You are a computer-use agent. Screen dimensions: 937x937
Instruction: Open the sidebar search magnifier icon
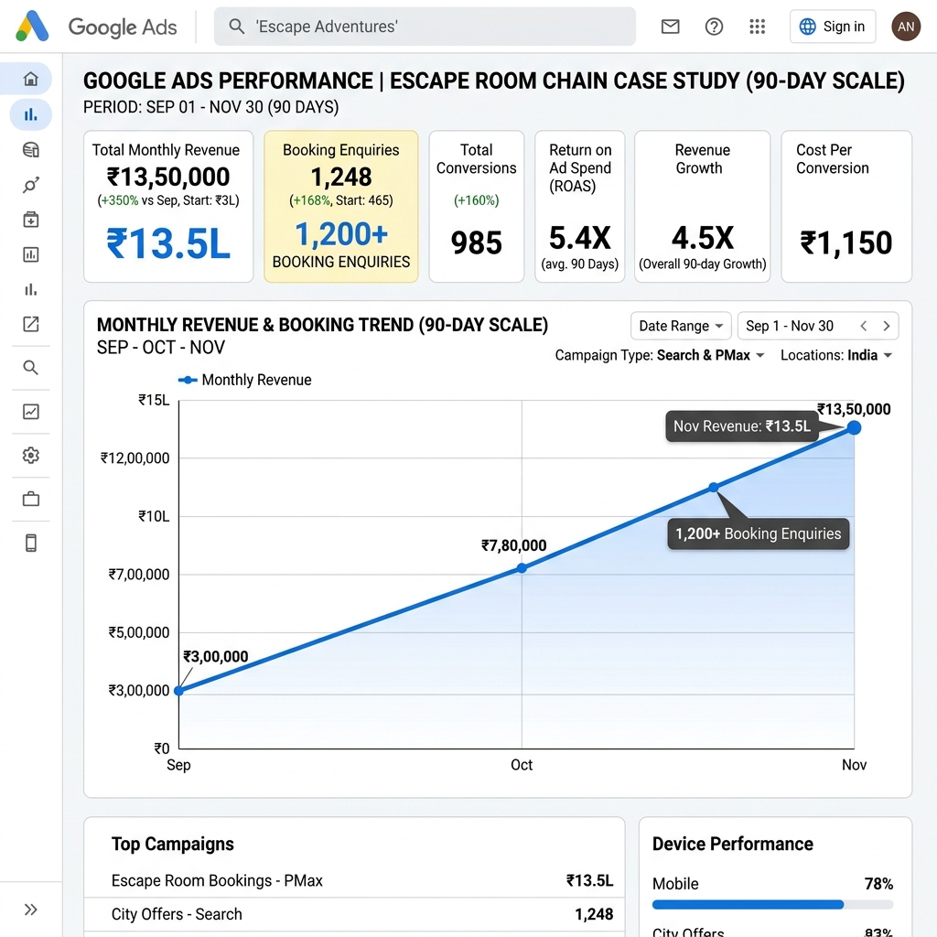tap(31, 368)
